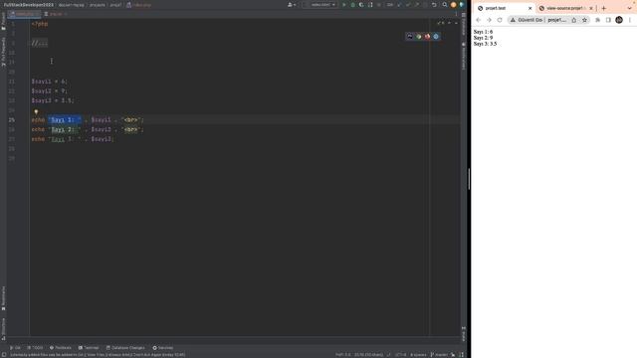The height and width of the screenshot is (358, 637).
Task: Open the Chrome profile avatar
Action: (x=619, y=20)
